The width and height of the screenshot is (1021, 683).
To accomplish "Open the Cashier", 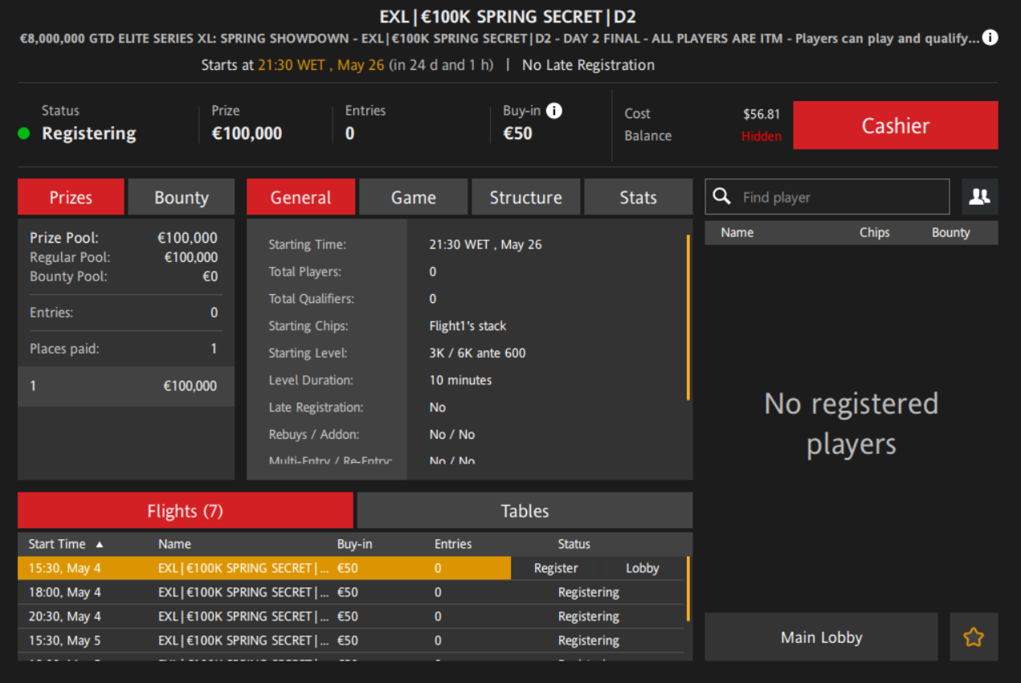I will pyautogui.click(x=895, y=125).
